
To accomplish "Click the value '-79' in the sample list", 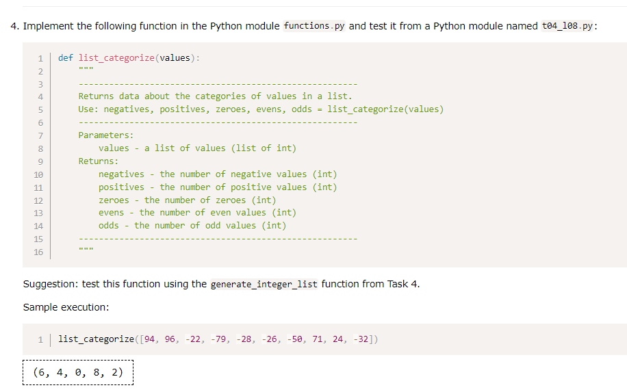I will [220, 339].
